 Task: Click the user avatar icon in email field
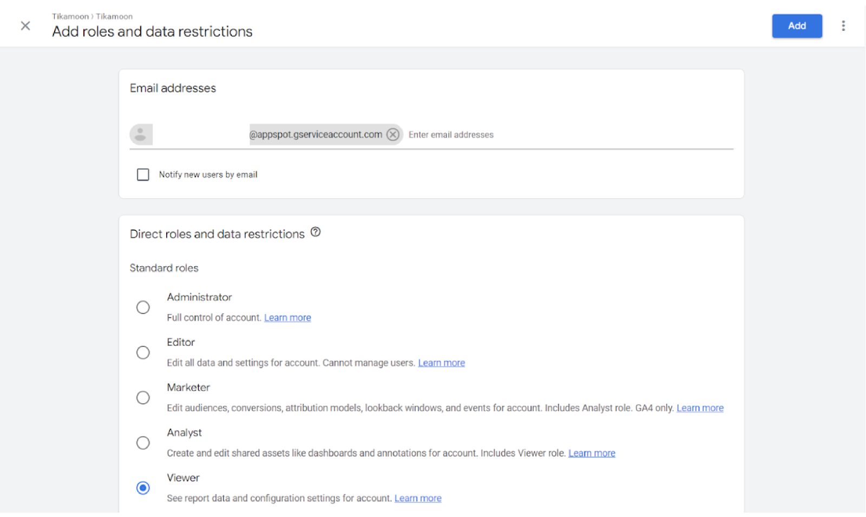pos(141,134)
